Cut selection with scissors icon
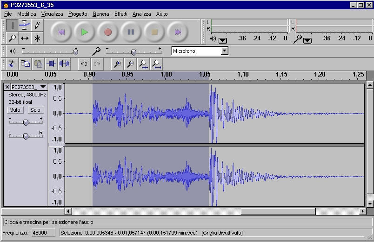The height and width of the screenshot is (242, 374). point(12,64)
